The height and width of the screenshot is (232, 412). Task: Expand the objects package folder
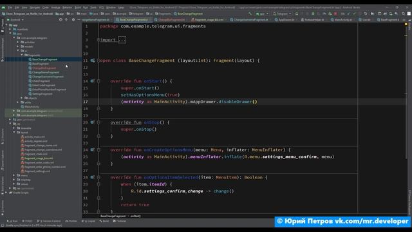(22, 98)
